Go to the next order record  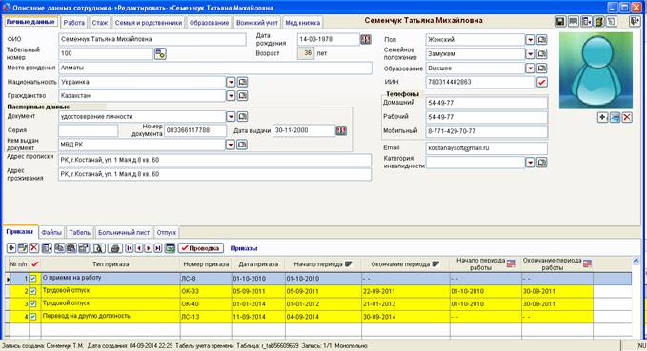click(148, 248)
